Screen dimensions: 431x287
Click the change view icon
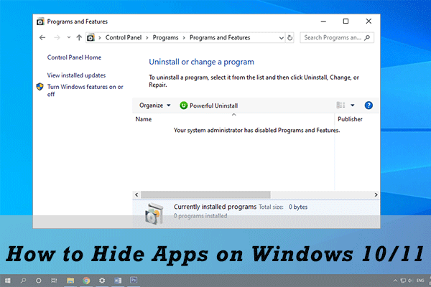(340, 105)
